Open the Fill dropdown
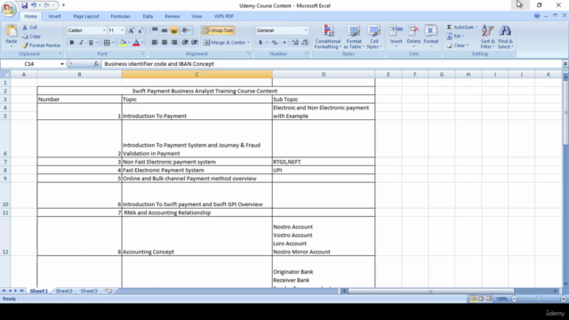 pos(455,36)
